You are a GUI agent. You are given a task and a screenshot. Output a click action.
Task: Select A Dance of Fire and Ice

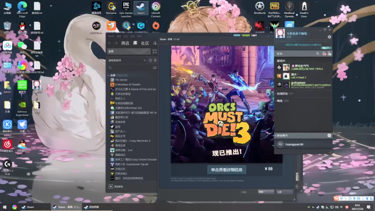(133, 89)
